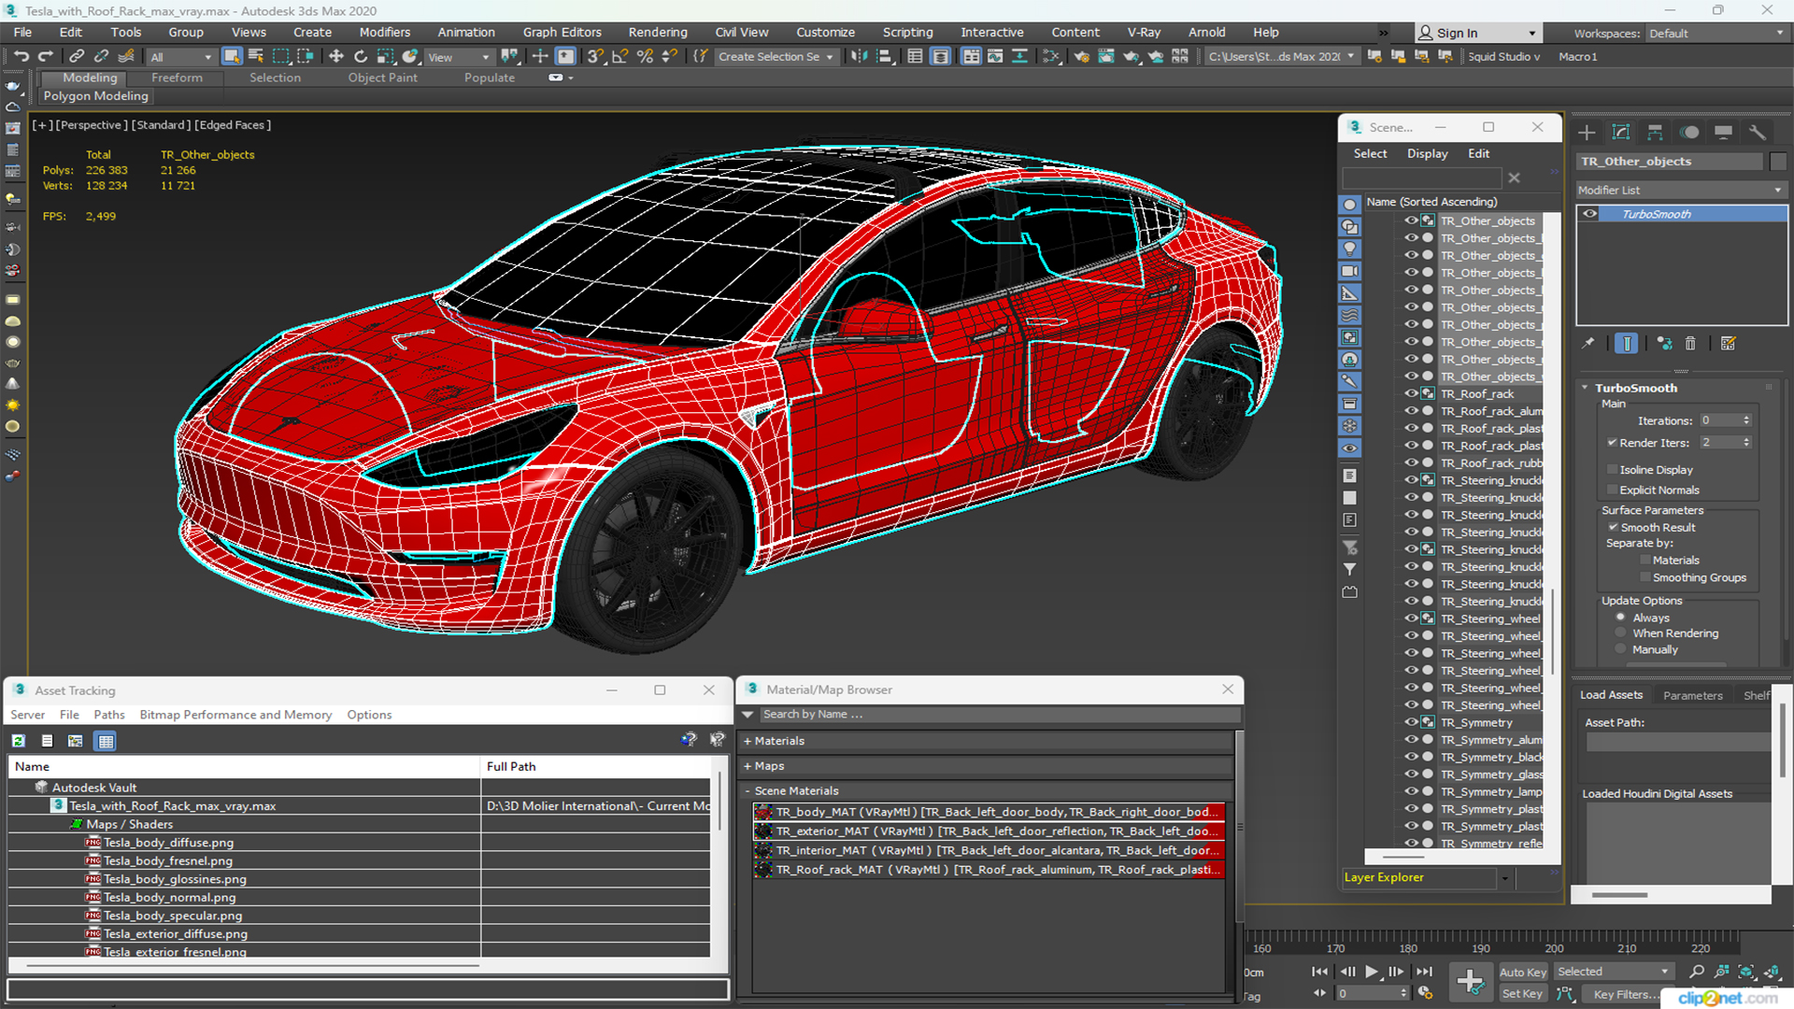Toggle the Angle Snap button

click(619, 57)
